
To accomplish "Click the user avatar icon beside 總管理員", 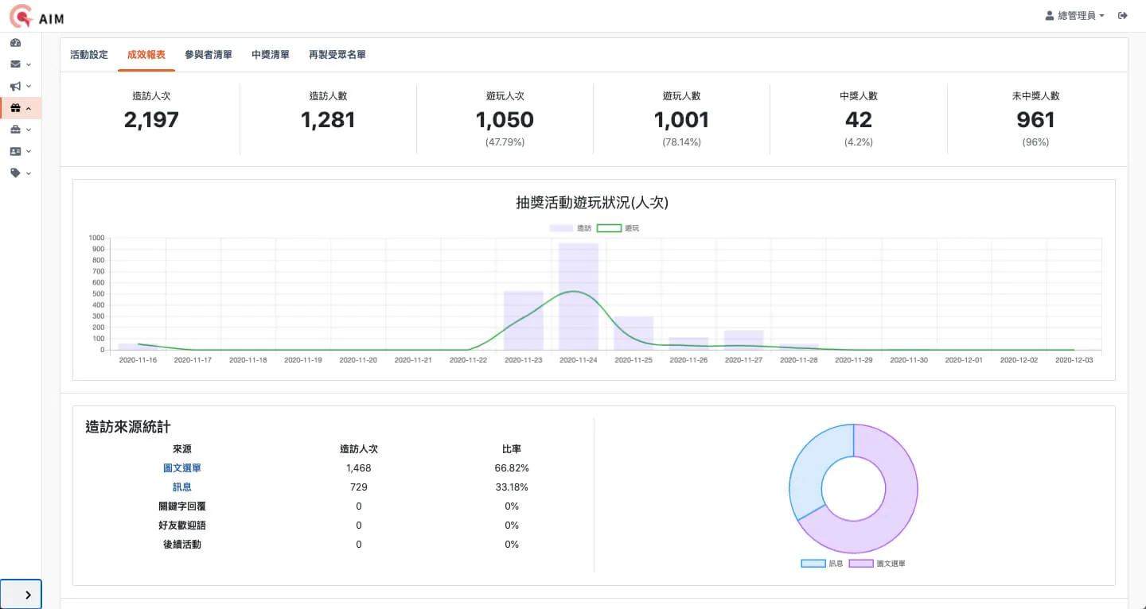I will [x=1050, y=15].
